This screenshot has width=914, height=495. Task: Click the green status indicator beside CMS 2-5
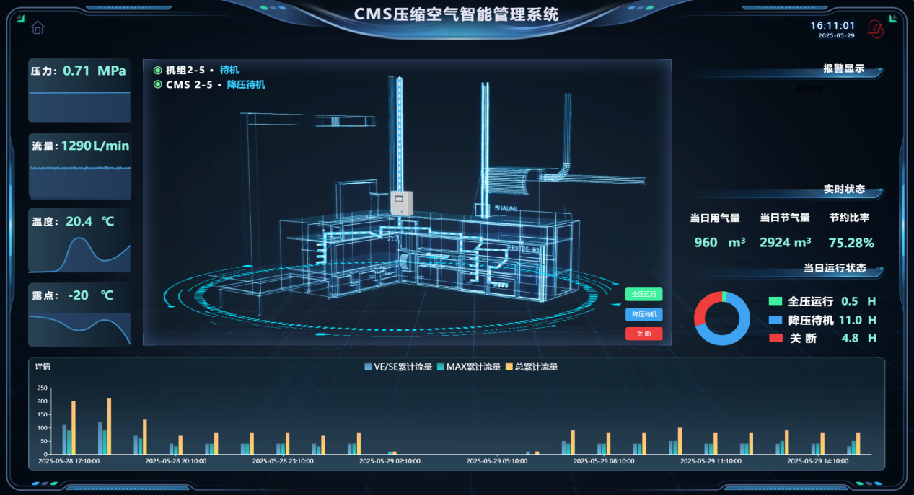[158, 84]
